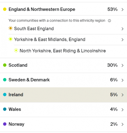Click the Scotland 30% percentage
The width and height of the screenshot is (127, 133).
point(112,65)
